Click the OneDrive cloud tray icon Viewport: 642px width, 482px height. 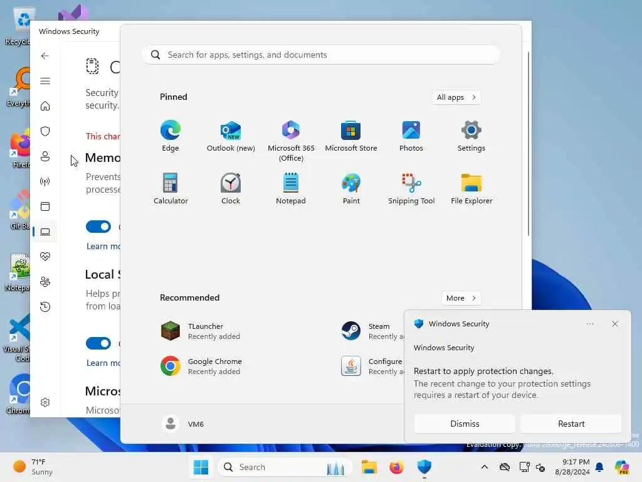505,467
